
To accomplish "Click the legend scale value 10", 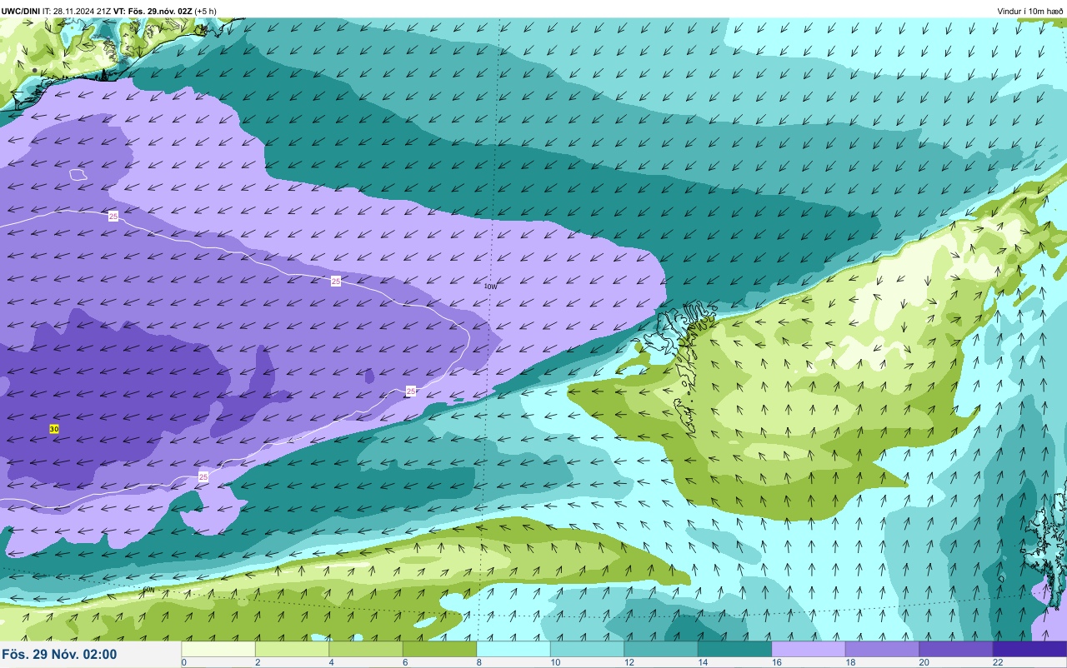I will click(x=554, y=662).
